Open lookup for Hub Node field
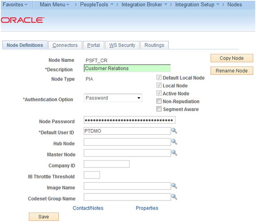This screenshot has height=224, width=256. 174,142
